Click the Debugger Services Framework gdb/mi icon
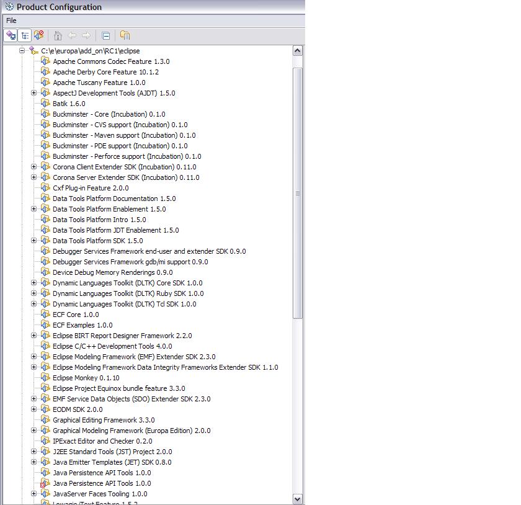Screen dimensions: 521x505 click(45, 262)
